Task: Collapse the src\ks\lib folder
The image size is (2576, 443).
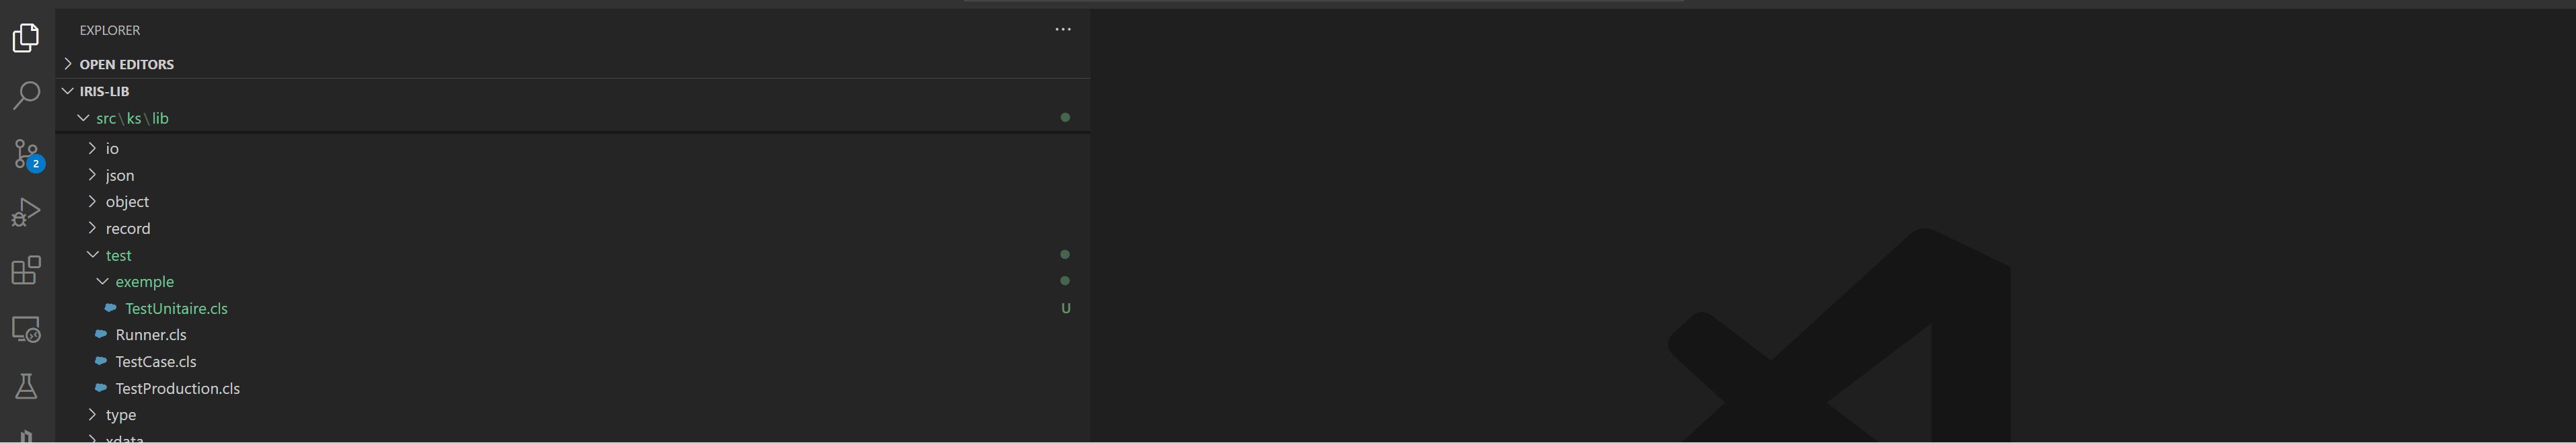Action: 132,118
